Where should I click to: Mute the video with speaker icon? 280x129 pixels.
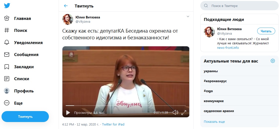(x=175, y=113)
